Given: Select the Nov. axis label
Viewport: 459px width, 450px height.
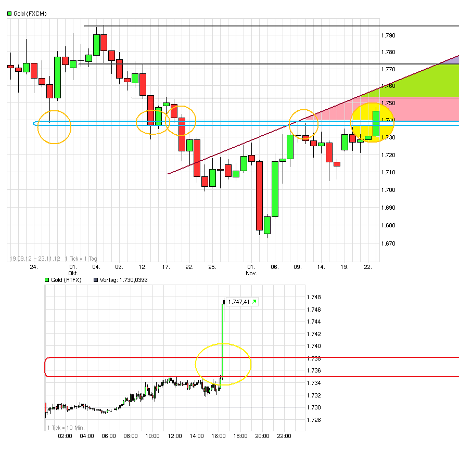Looking at the screenshot, I should 250,273.
